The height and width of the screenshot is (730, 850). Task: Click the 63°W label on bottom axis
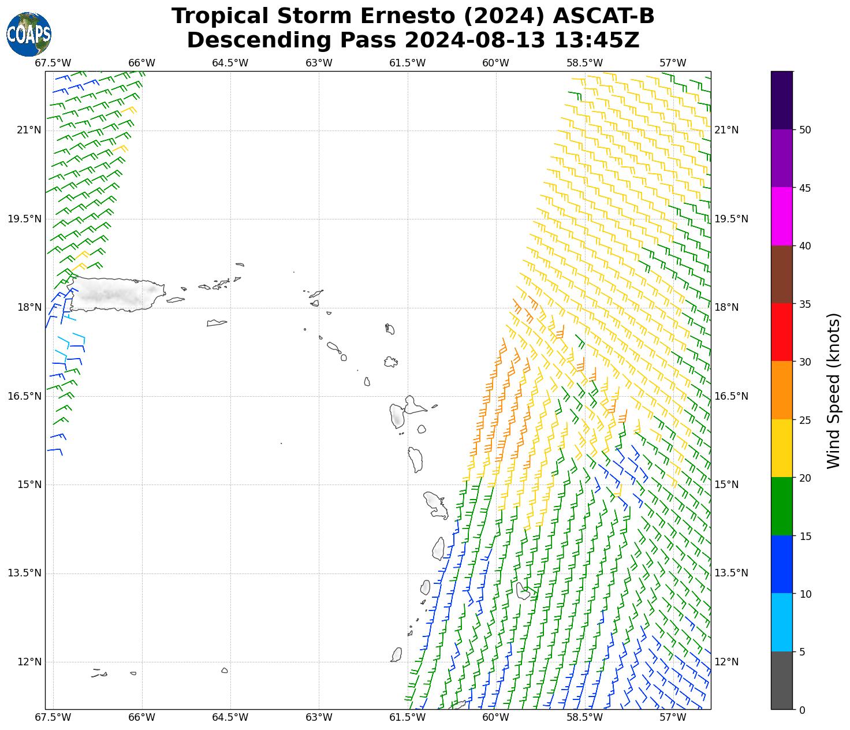[319, 717]
